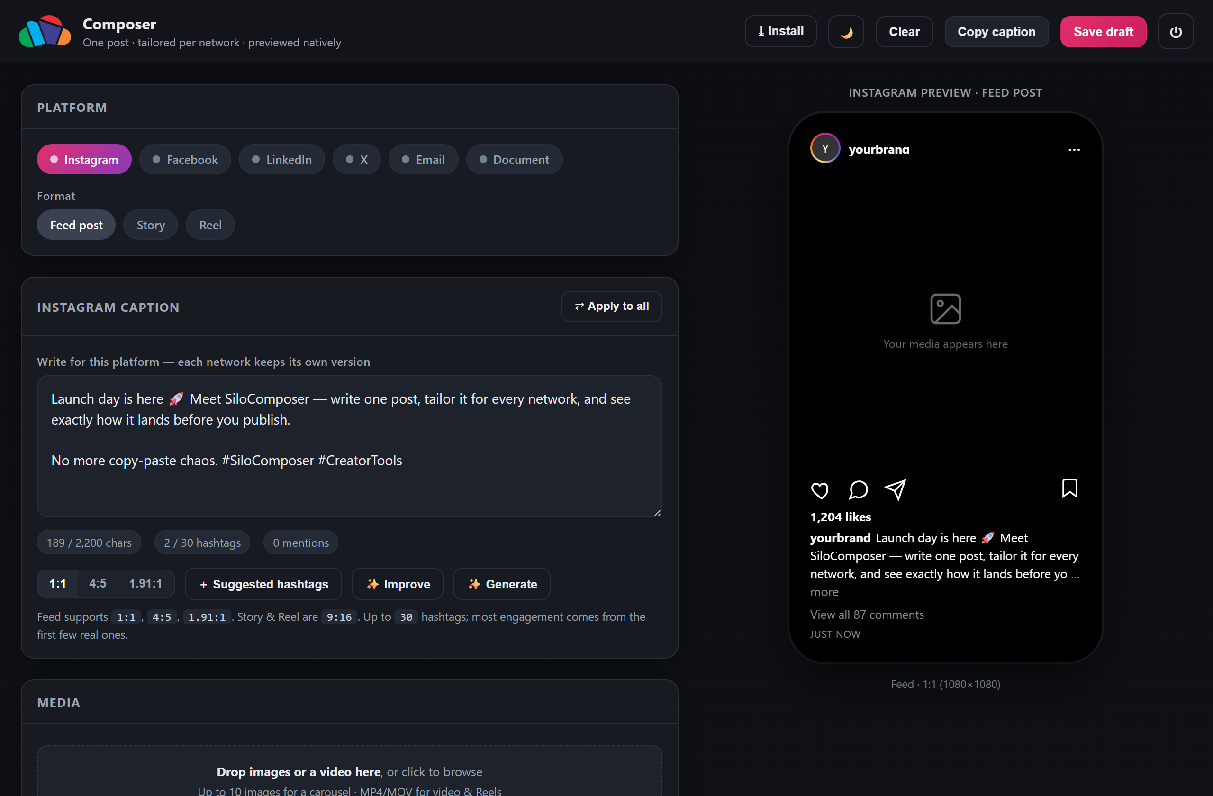
Task: Like the post with heart icon
Action: tap(820, 490)
